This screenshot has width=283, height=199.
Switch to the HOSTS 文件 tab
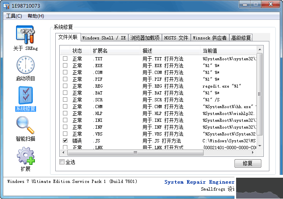pos(176,38)
